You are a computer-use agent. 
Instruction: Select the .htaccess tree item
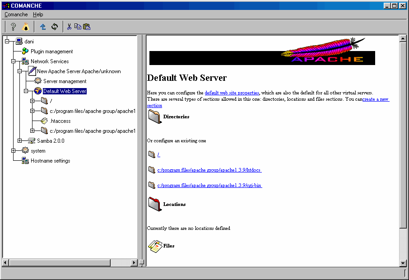[x=60, y=121]
